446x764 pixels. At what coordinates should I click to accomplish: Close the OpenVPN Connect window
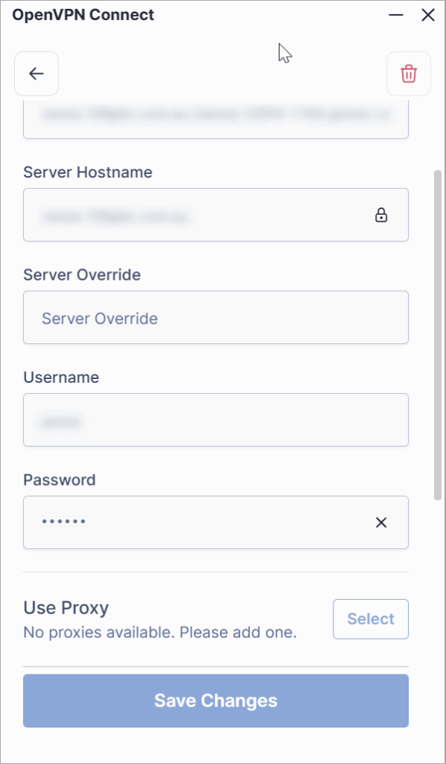click(428, 15)
